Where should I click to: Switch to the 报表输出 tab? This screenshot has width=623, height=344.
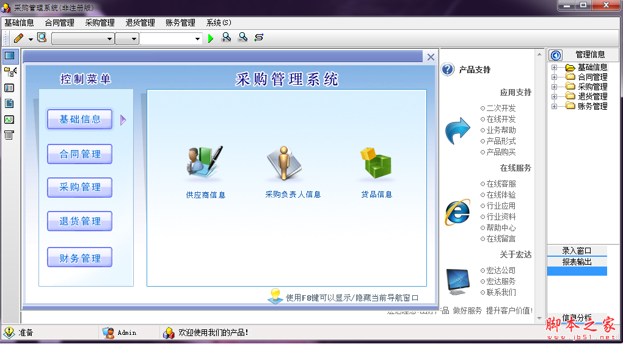pos(577,262)
